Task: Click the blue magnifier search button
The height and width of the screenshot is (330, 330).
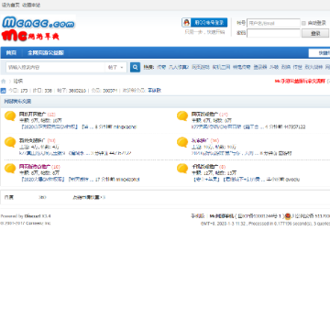Action: coord(135,67)
